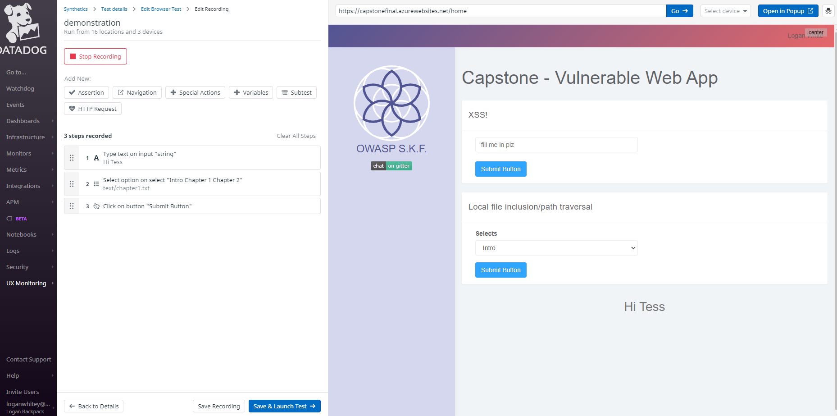Open Security in sidebar

click(28, 267)
